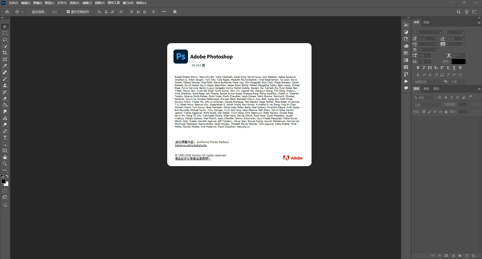Click the black text 颜色 swatch
Viewport: 482px width, 259px height.
(x=458, y=61)
